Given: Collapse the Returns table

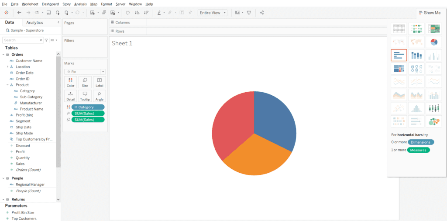Looking at the screenshot, I should [x=3, y=199].
